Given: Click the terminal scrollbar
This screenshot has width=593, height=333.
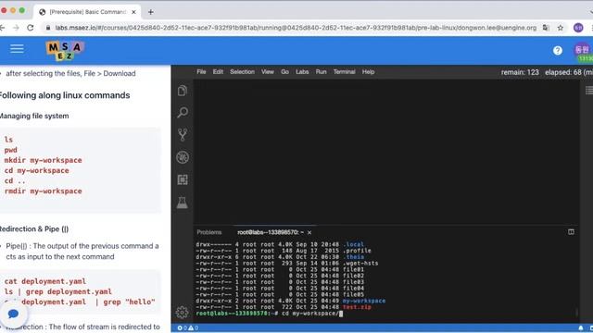Looking at the screenshot, I should point(576,312).
